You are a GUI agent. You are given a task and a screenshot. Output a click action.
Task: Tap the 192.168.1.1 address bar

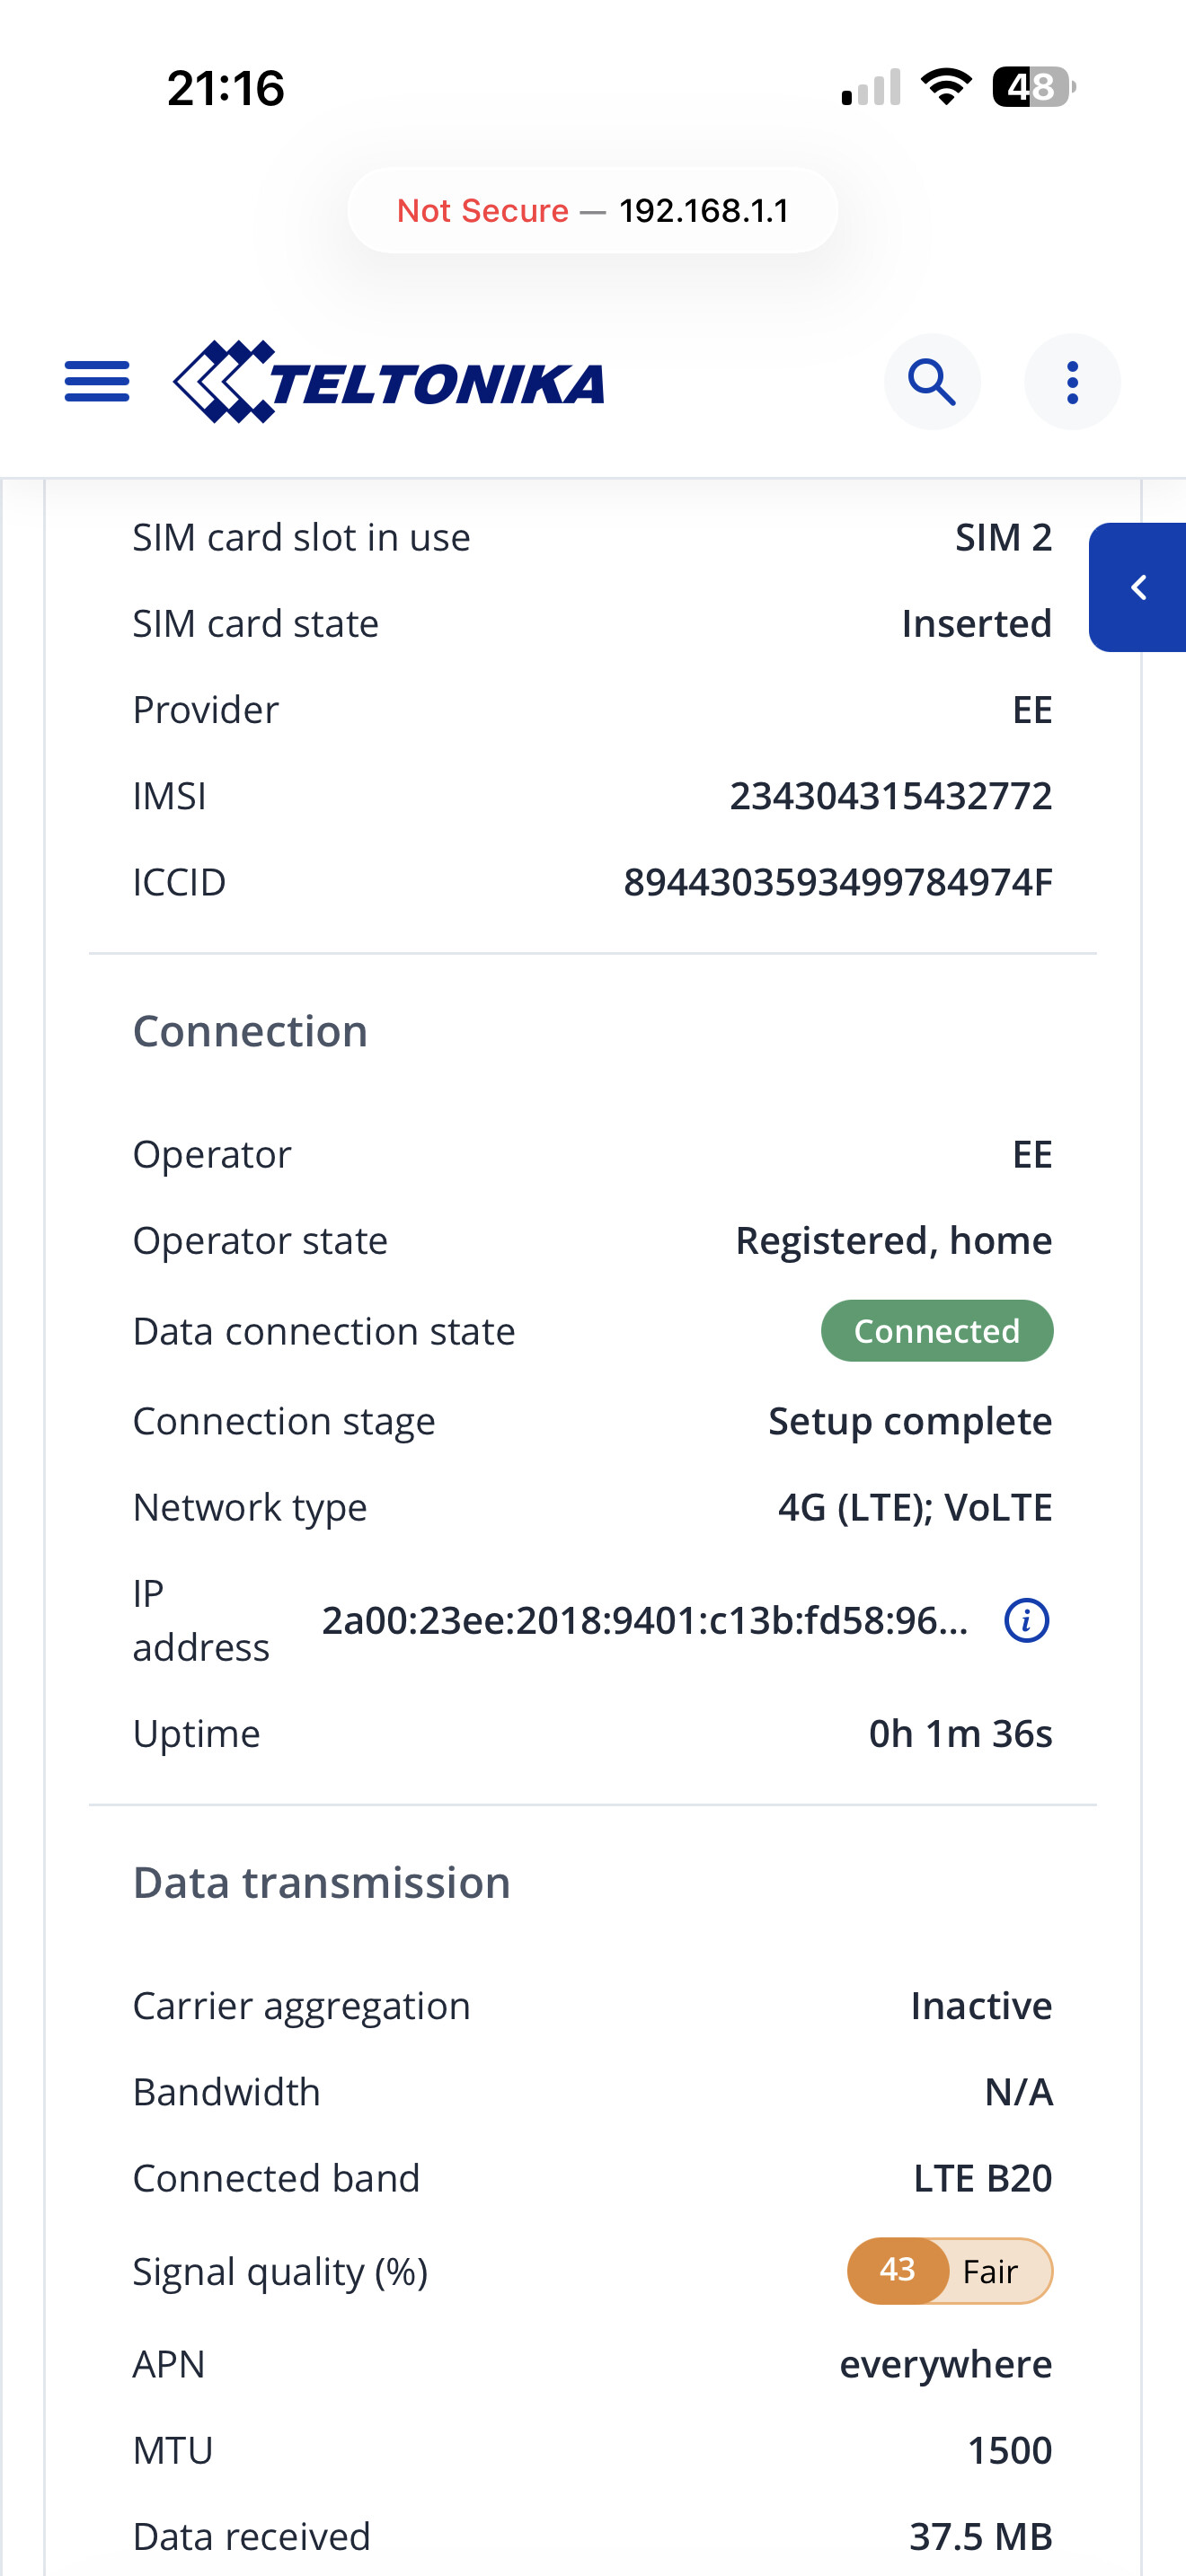pos(593,210)
